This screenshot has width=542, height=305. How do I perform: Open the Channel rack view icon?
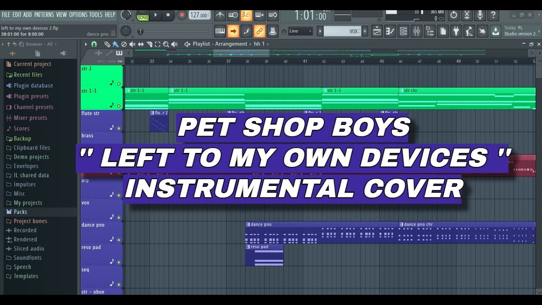pos(404,31)
